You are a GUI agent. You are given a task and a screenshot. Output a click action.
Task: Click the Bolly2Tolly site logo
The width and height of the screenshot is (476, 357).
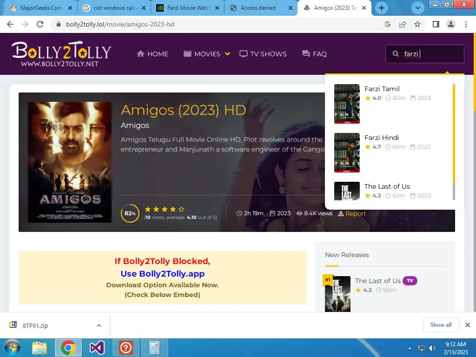[61, 54]
